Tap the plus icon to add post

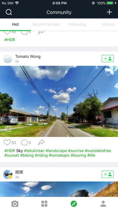pos(109,12)
